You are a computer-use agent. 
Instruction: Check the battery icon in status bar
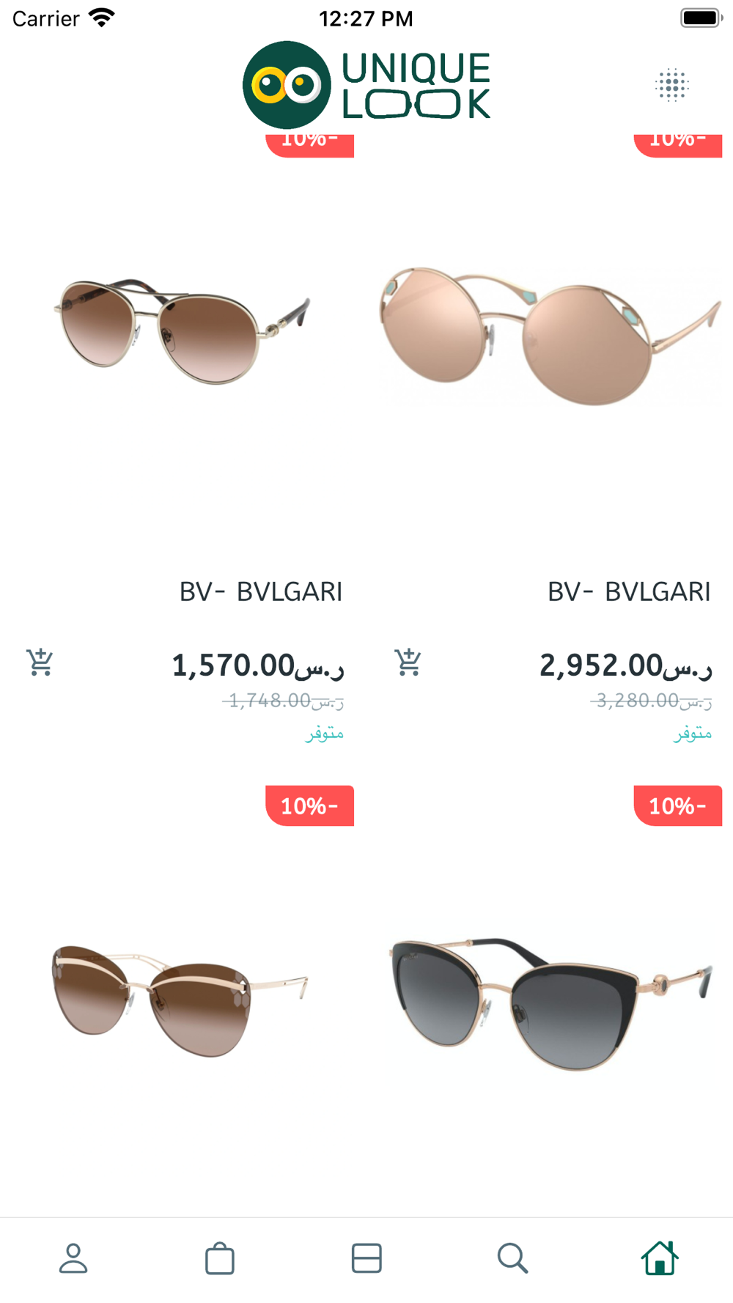(x=701, y=18)
